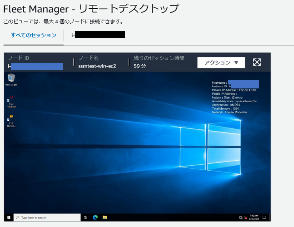The image size is (294, 227).
Task: Click the fullscreen expand icon
Action: [257, 62]
